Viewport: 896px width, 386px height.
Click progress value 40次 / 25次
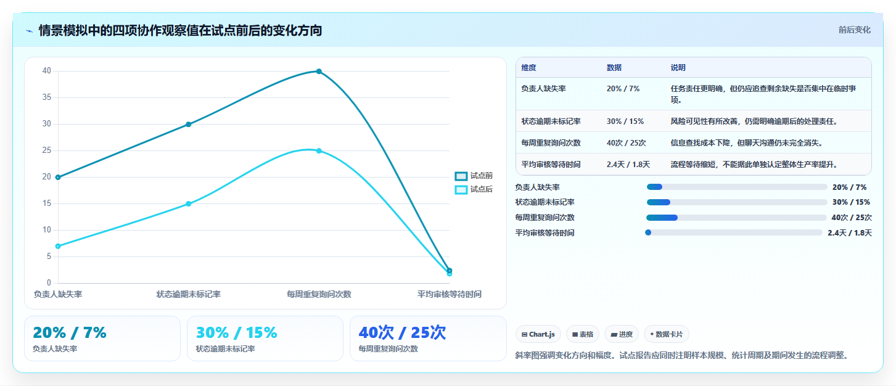click(x=852, y=218)
